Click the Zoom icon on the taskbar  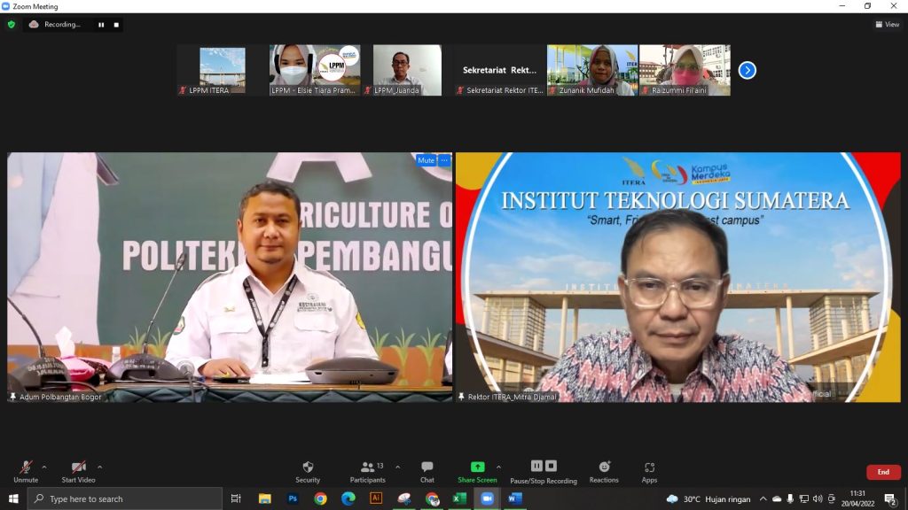(x=487, y=498)
